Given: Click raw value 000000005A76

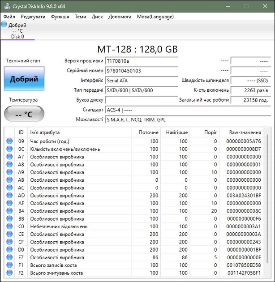Looking at the screenshot, I should point(244,141).
